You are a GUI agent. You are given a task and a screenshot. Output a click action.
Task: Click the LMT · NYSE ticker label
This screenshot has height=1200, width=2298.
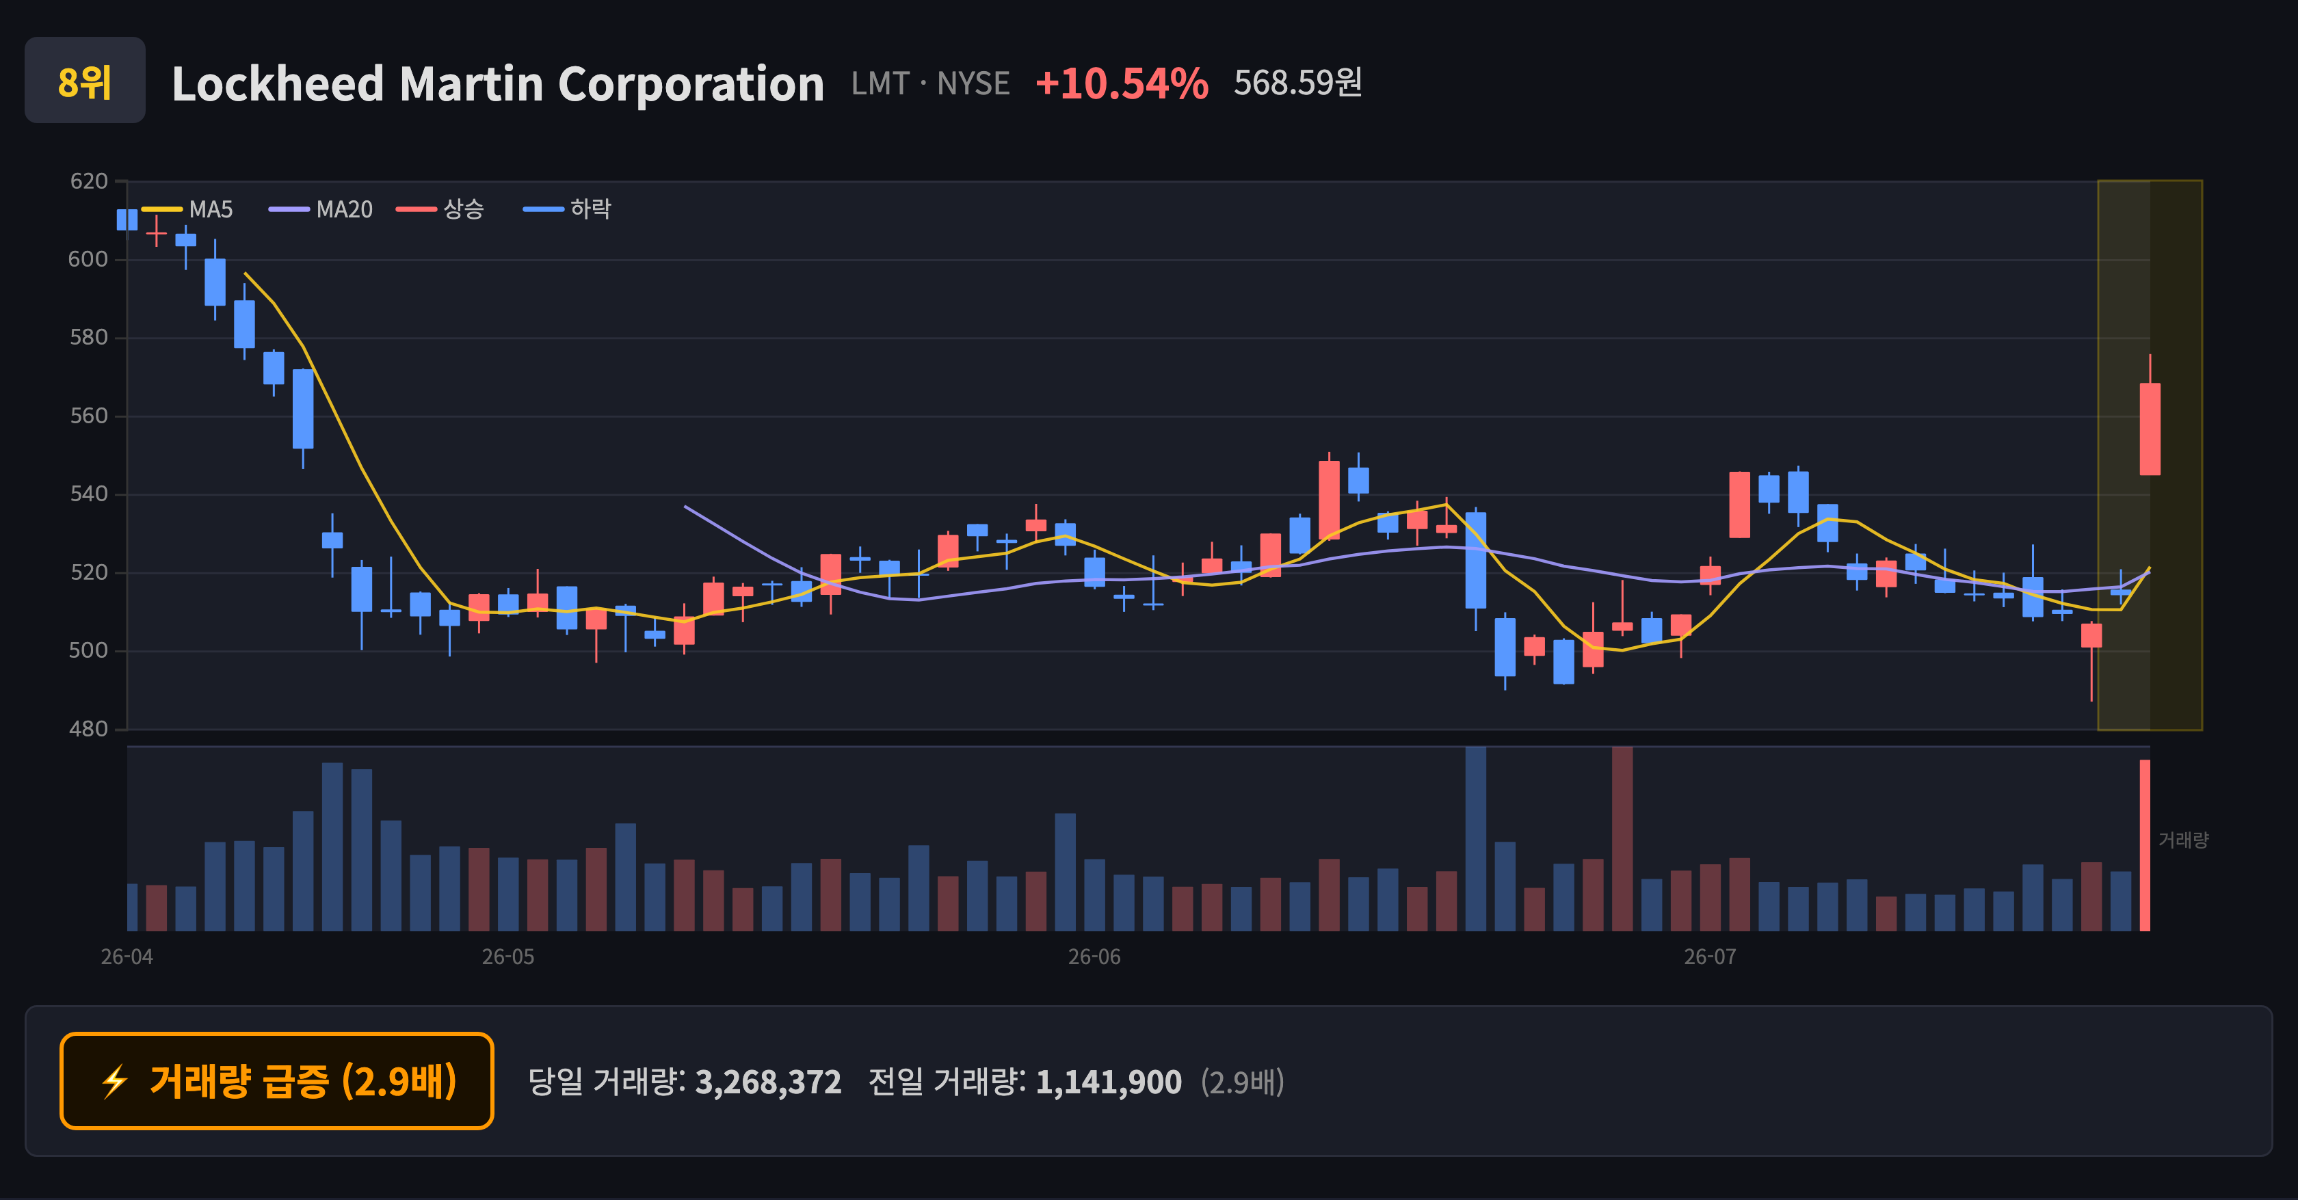click(930, 84)
